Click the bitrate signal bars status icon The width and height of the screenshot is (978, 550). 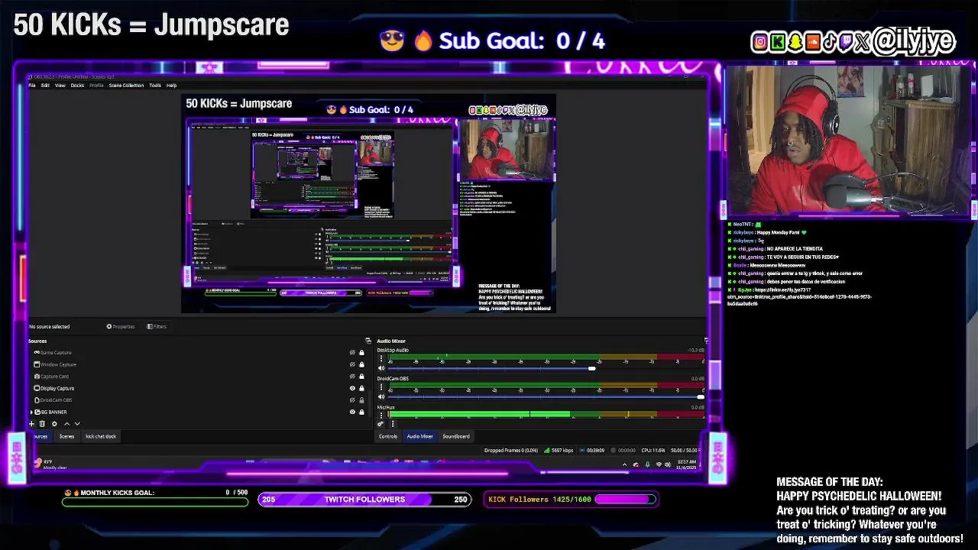(547, 450)
